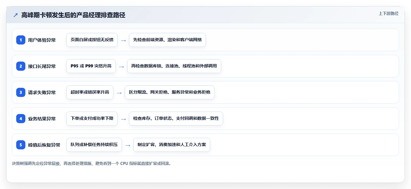Open the 制定扩容、消费加速和人工介入方案 box
411x189 pixels.
(172, 145)
